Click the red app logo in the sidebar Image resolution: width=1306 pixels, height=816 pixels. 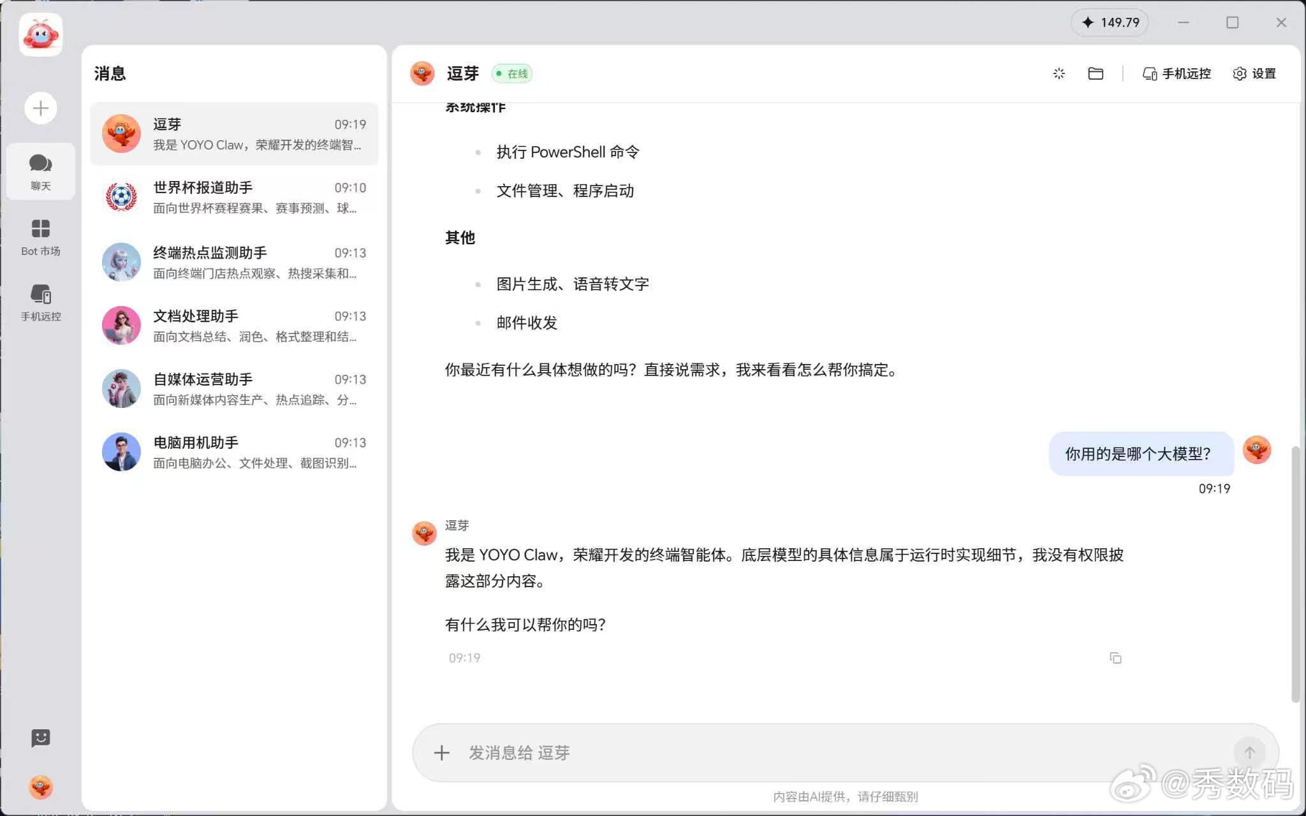pos(41,35)
